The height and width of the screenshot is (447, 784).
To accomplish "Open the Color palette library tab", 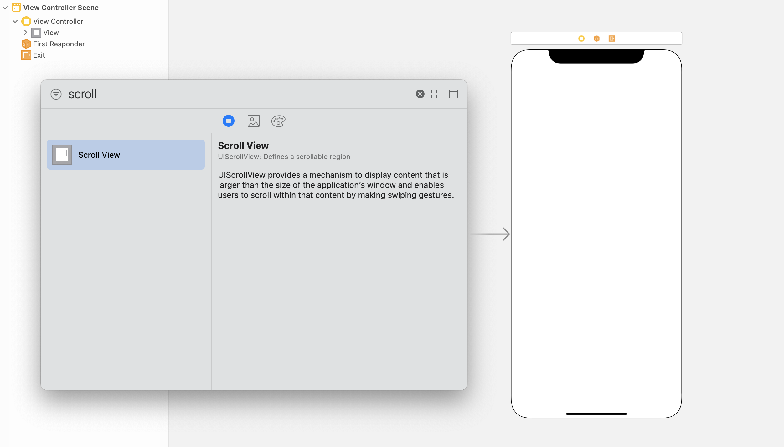I will 278,121.
